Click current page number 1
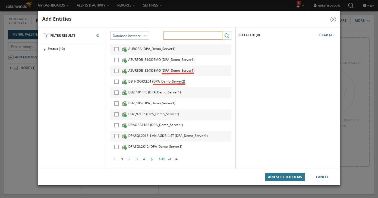Image resolution: width=378 pixels, height=198 pixels. [122, 159]
